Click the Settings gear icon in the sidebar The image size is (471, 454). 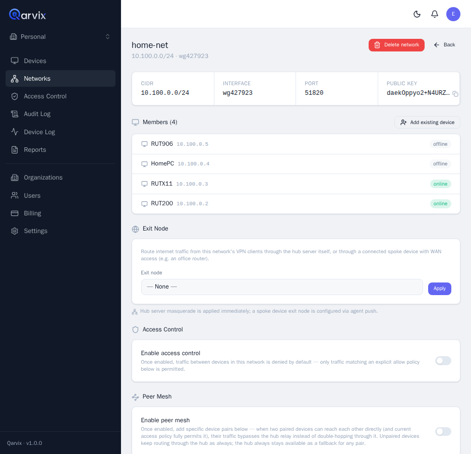(x=15, y=231)
